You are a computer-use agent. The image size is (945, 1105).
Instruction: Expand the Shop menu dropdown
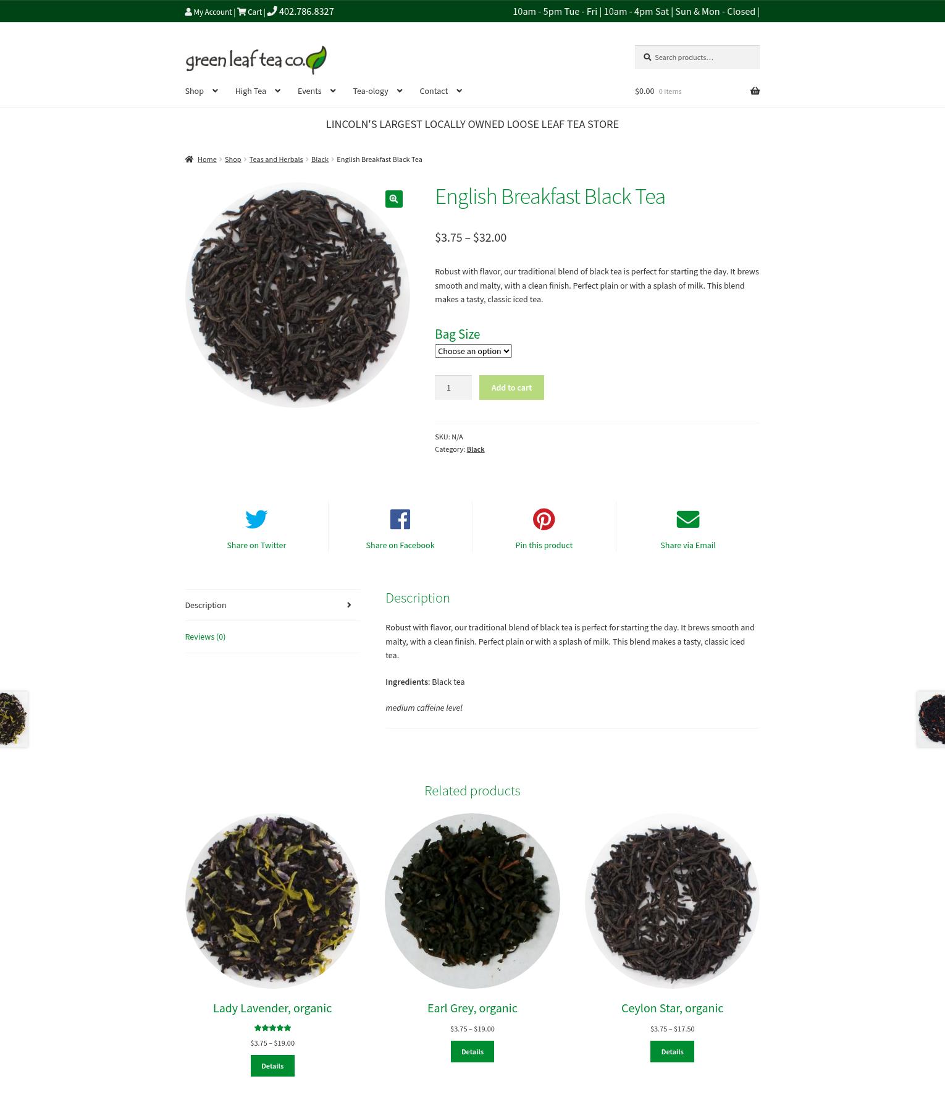click(201, 91)
